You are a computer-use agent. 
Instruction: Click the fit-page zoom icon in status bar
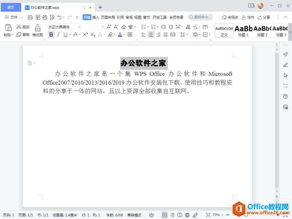pos(208,215)
